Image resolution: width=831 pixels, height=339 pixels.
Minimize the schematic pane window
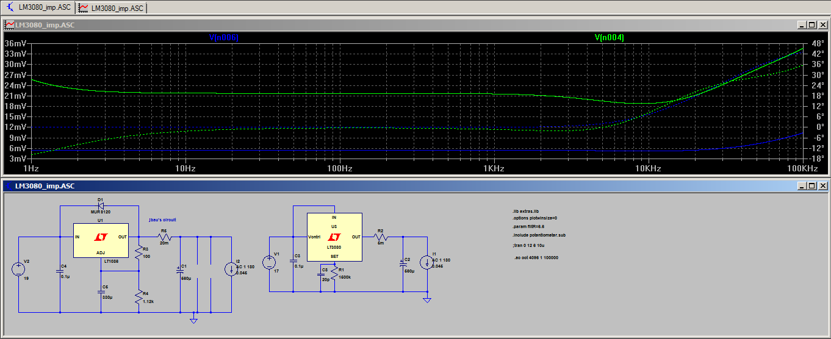(801, 185)
